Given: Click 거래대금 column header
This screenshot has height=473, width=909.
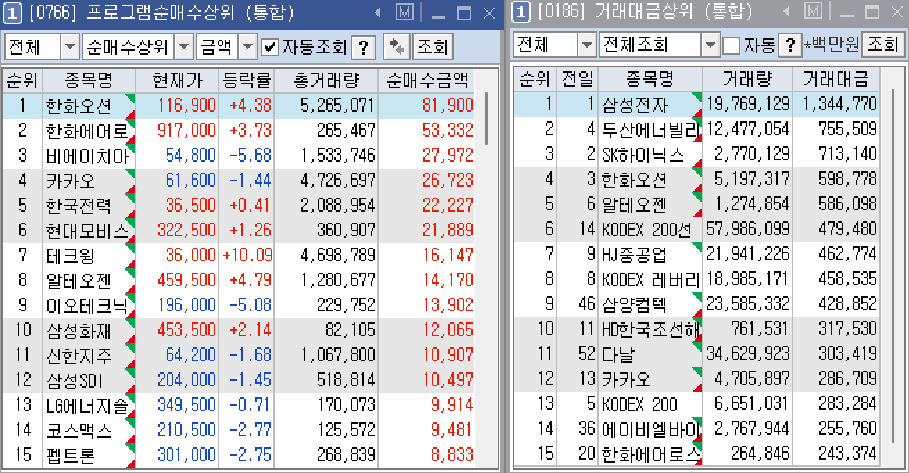Looking at the screenshot, I should [836, 78].
